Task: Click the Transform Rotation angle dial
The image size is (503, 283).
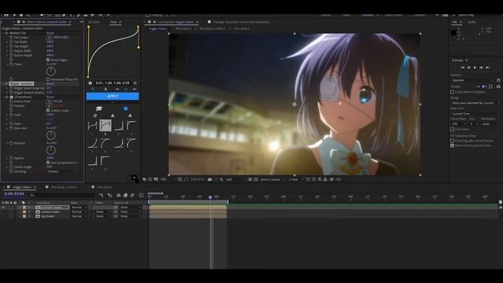Action: [x=51, y=150]
